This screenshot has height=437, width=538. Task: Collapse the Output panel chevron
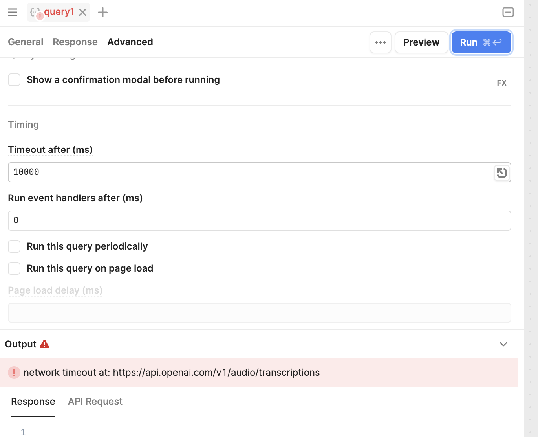[x=503, y=344]
